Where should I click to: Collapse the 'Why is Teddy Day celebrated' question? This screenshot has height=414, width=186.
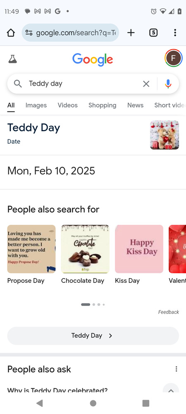pos(171,390)
